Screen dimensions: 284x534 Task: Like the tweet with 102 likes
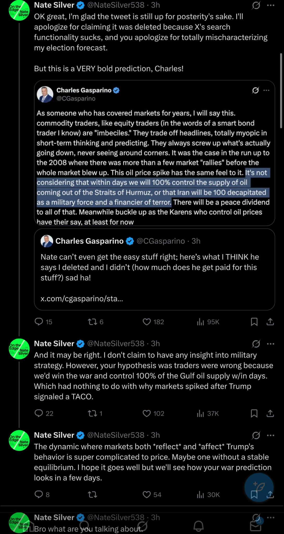coord(147,413)
